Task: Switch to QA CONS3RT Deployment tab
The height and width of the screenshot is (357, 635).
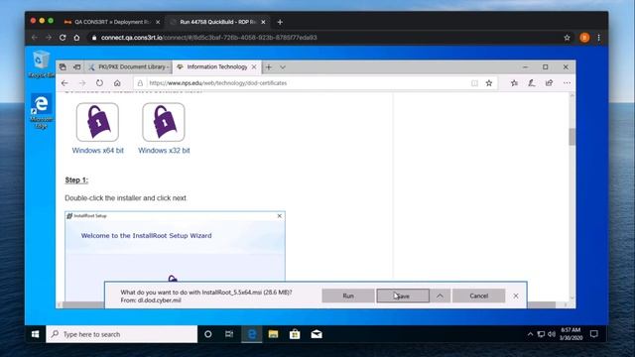Action: [112, 22]
